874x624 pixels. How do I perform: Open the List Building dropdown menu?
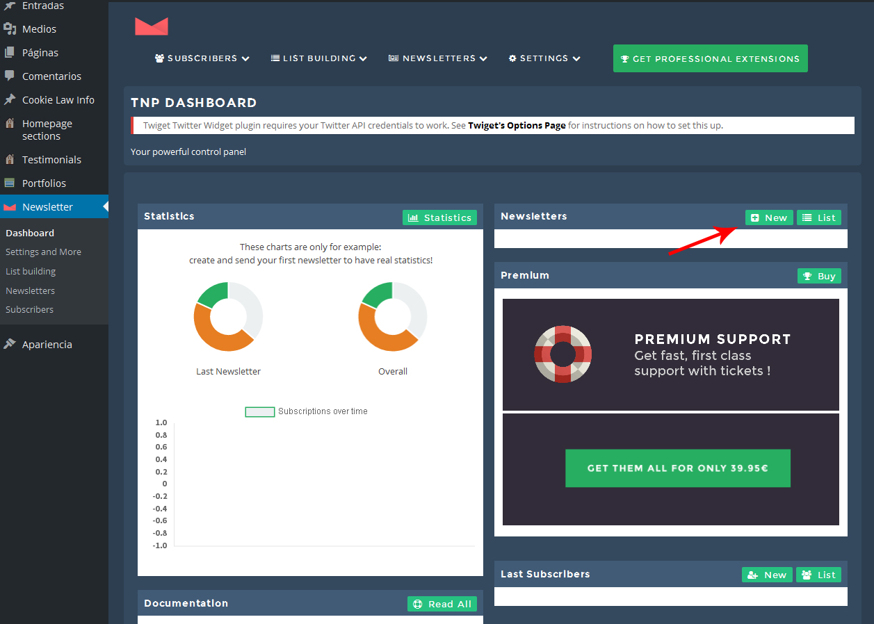point(319,59)
